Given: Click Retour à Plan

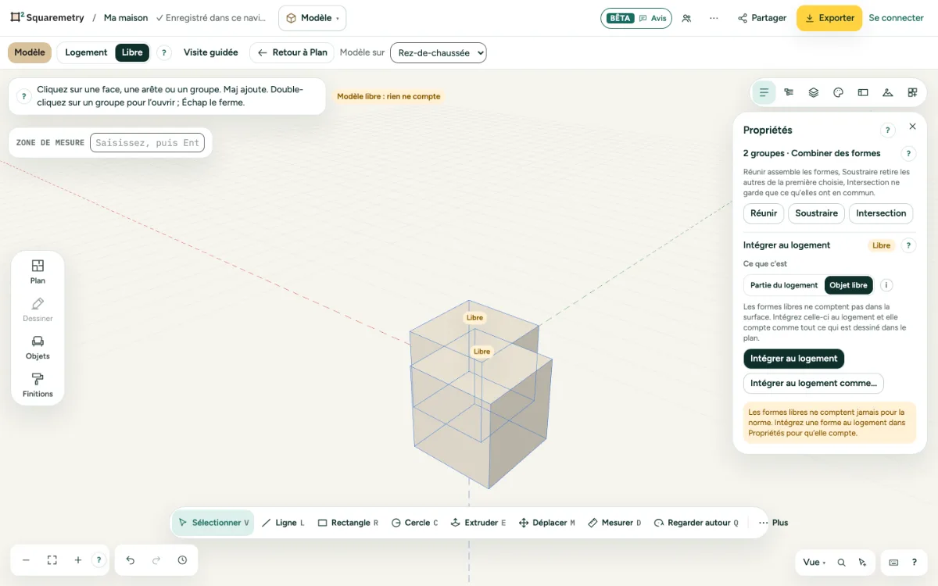Looking at the screenshot, I should [292, 52].
